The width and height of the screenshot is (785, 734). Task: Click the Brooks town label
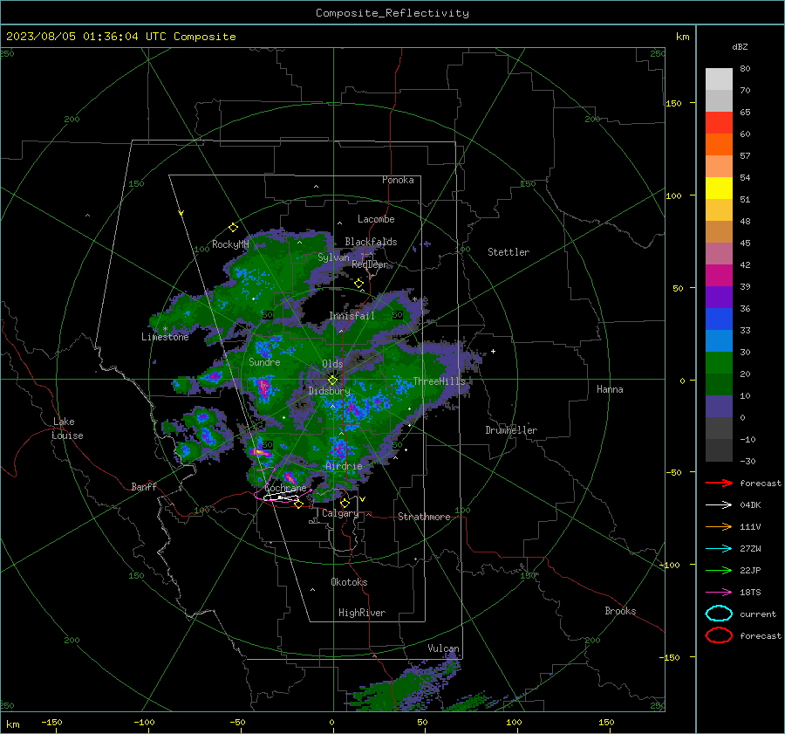(620, 611)
